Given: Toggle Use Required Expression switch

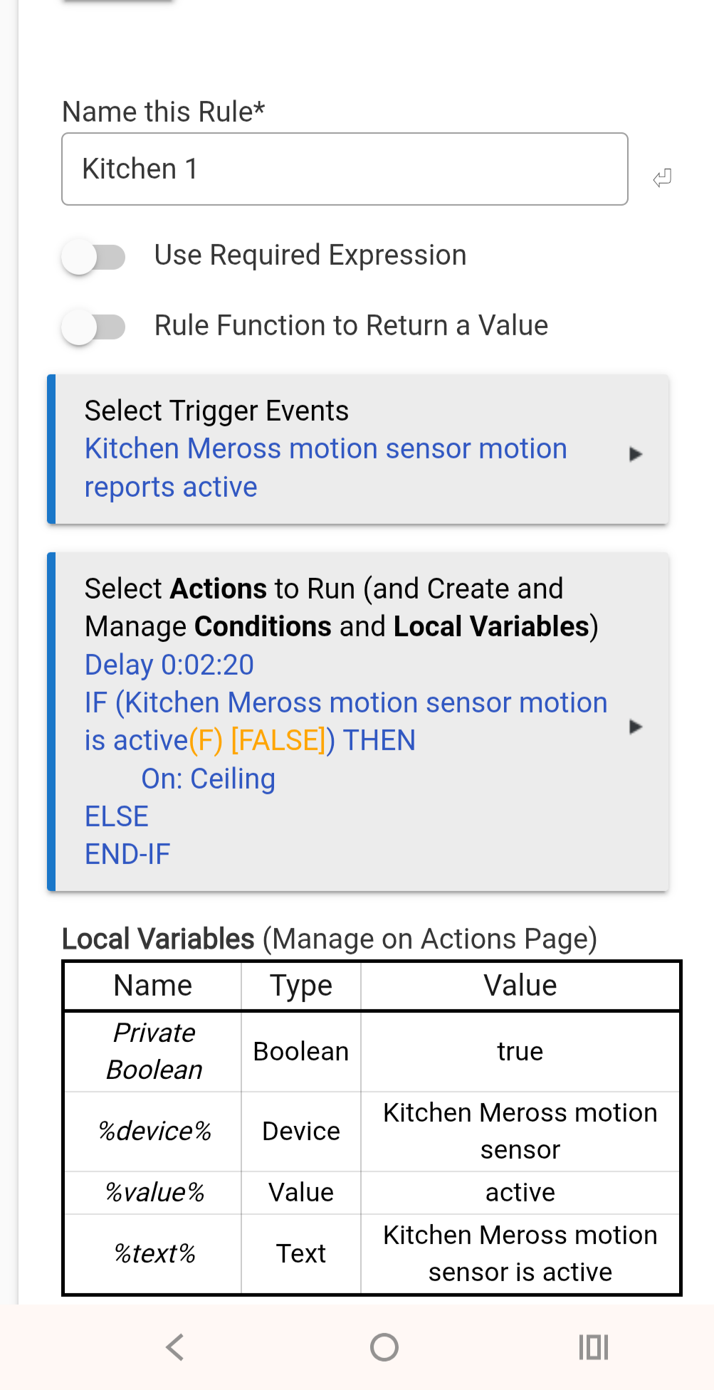Looking at the screenshot, I should pyautogui.click(x=94, y=256).
